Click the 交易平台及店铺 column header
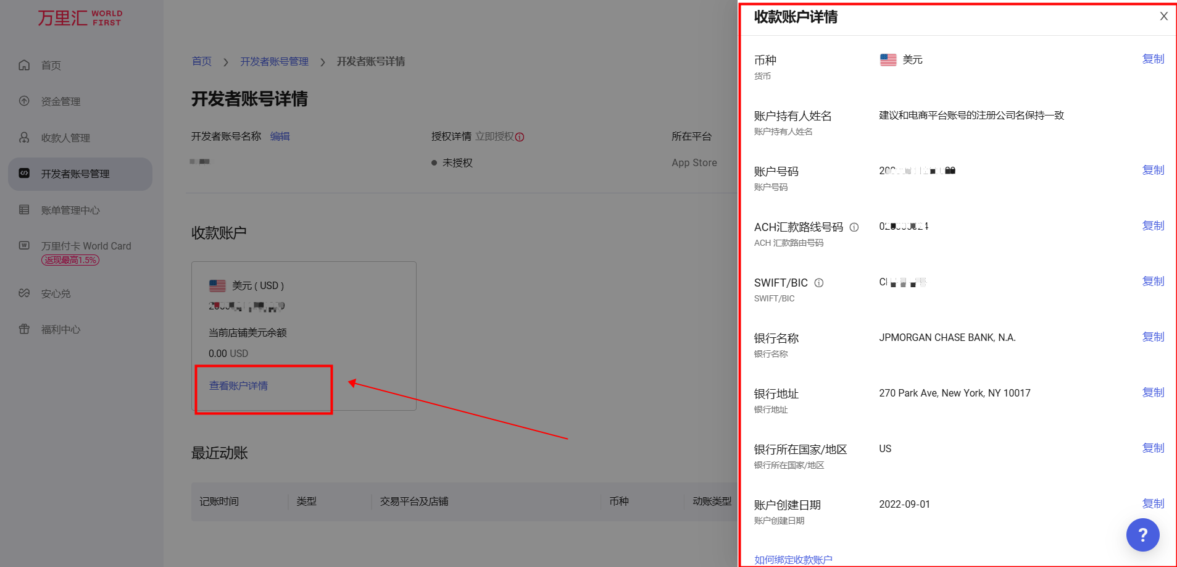Image resolution: width=1177 pixels, height=567 pixels. coord(414,502)
